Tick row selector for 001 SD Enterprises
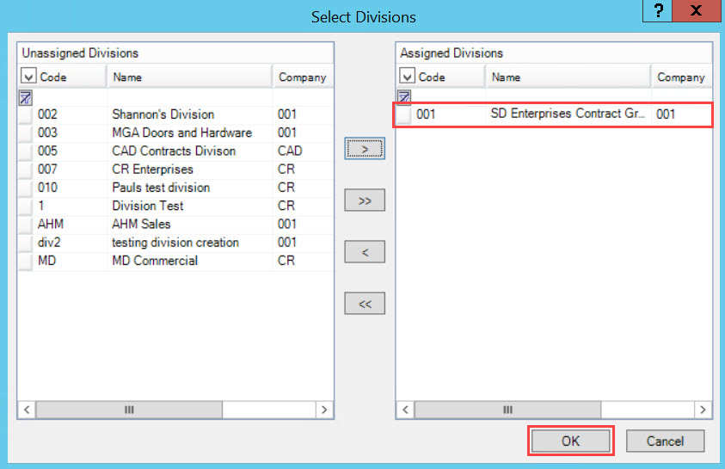725x469 pixels. [x=404, y=114]
